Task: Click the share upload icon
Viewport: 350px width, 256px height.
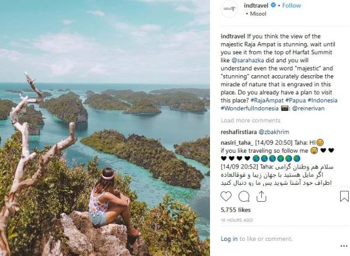Action: coord(261,197)
